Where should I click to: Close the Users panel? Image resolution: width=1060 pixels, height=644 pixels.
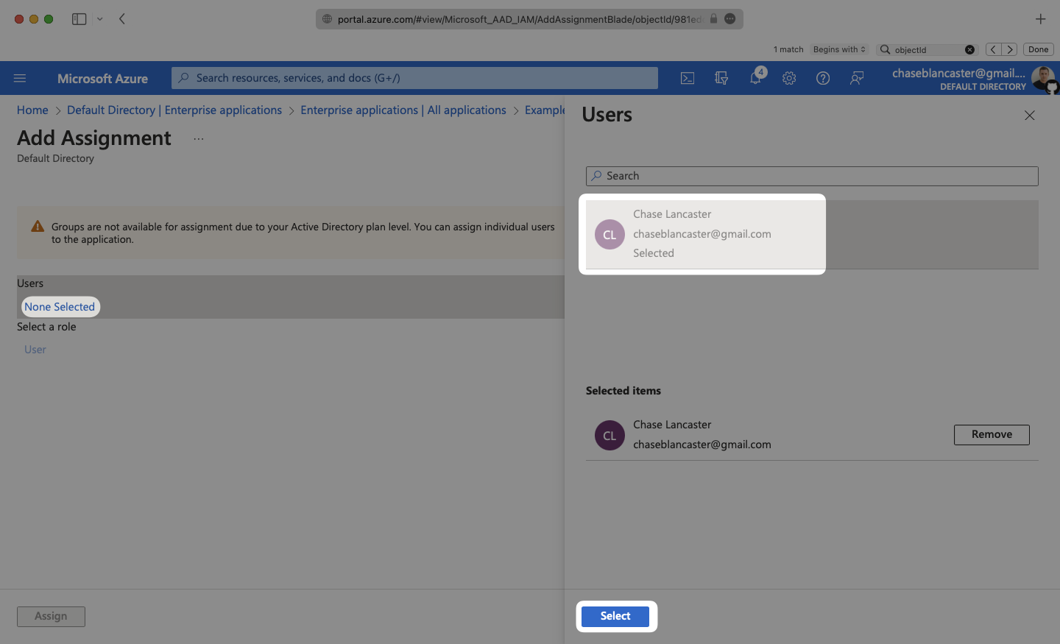pyautogui.click(x=1029, y=116)
